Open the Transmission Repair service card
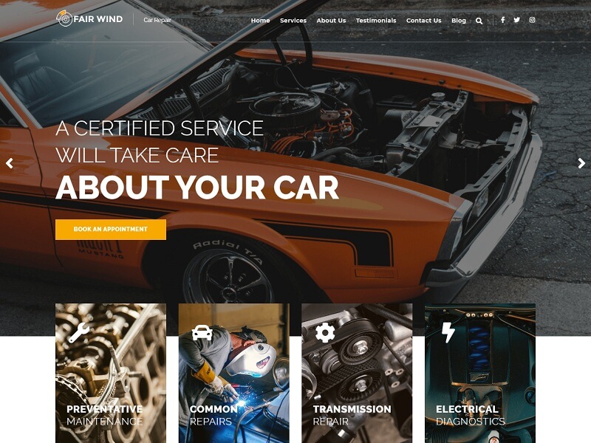591x443 pixels. point(357,373)
